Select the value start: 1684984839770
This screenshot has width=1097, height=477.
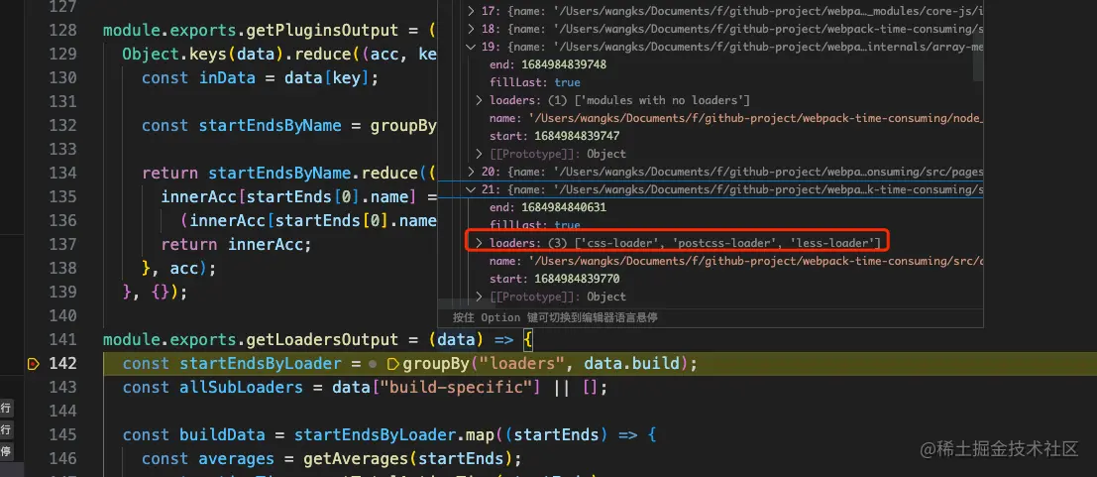[554, 279]
